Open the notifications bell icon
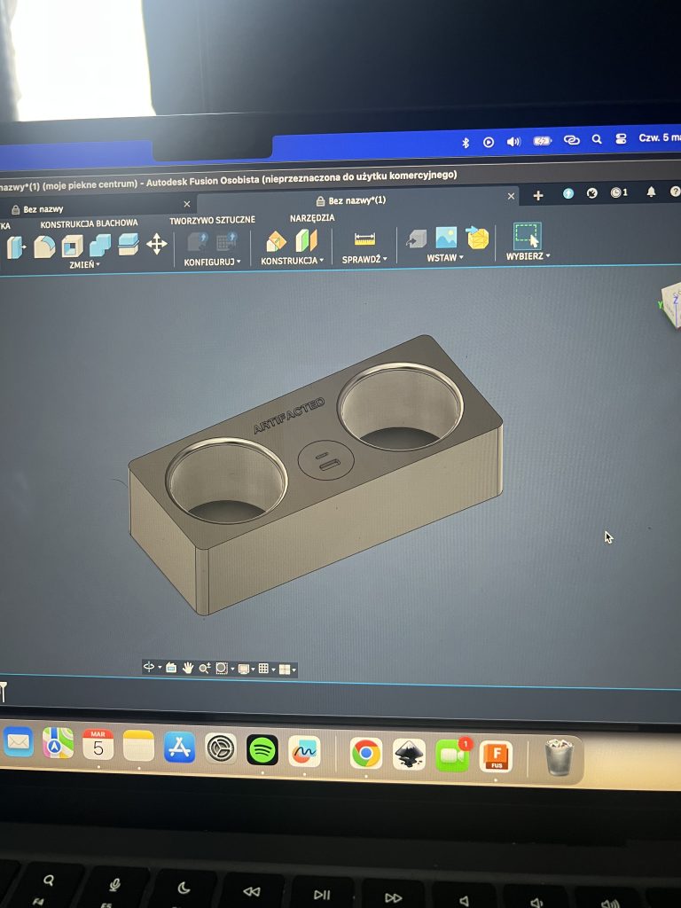The width and height of the screenshot is (681, 908). 651,192
